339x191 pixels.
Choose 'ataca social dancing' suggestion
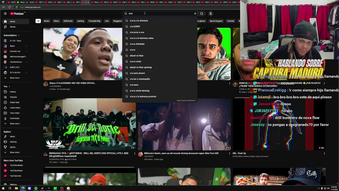point(160,91)
